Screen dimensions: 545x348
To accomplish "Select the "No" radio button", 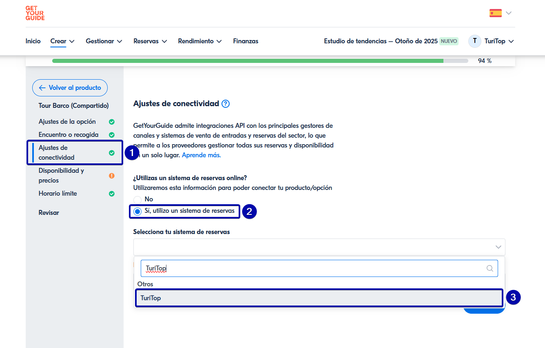I will tap(138, 199).
